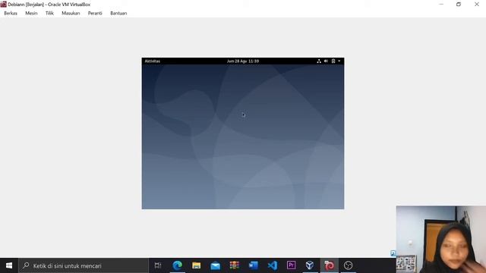Screen dimensions: 486x273
Task: Click the Windows taskbar search box
Action: pyautogui.click(x=84, y=265)
